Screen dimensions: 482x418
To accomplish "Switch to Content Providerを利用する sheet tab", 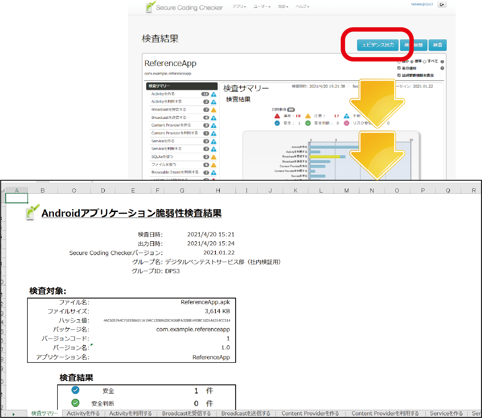I will pos(385,413).
